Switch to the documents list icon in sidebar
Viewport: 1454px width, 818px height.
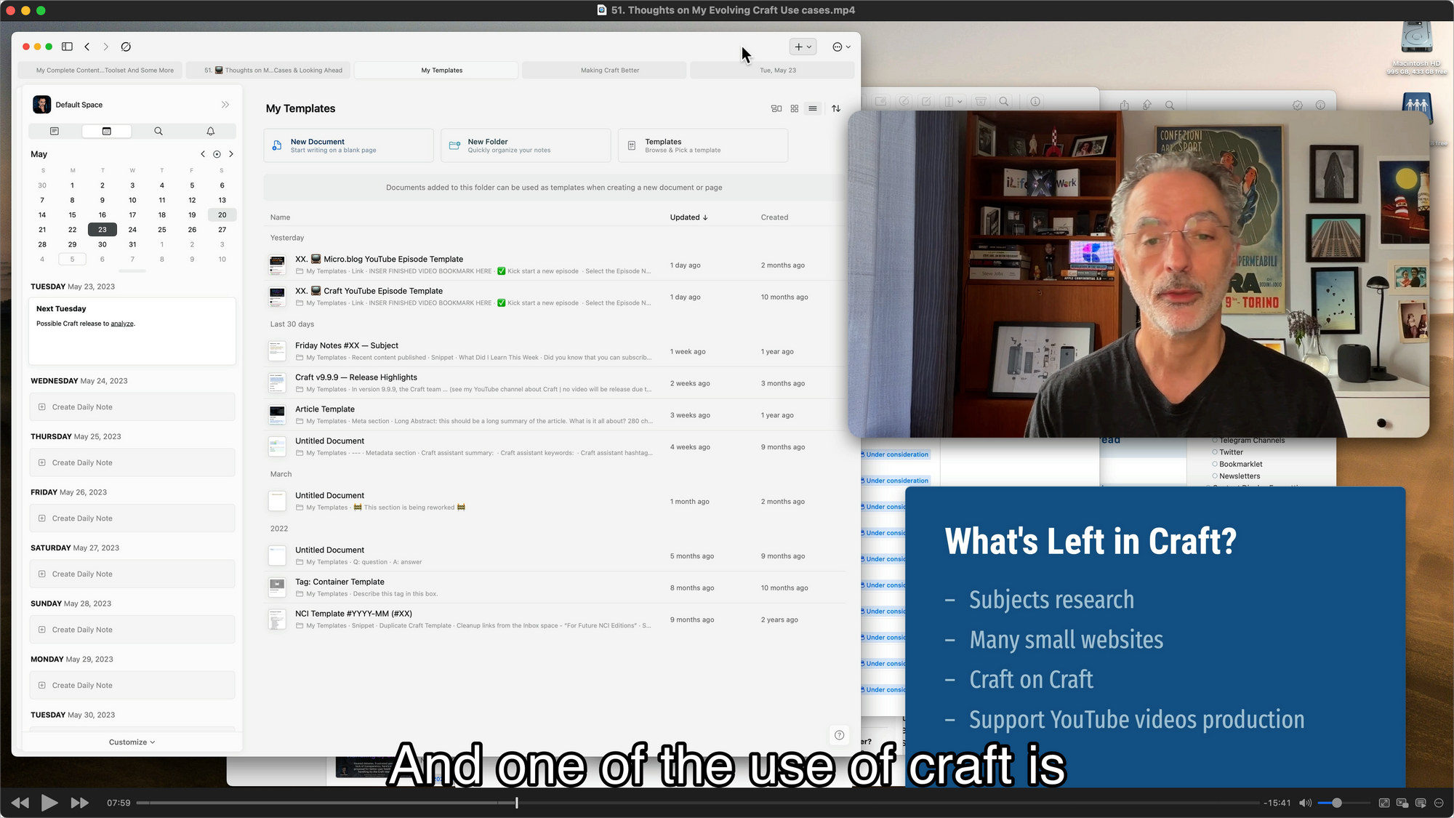pyautogui.click(x=55, y=131)
